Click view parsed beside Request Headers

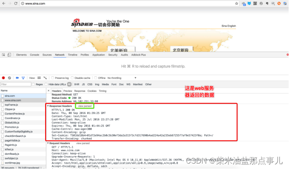(x=83, y=143)
